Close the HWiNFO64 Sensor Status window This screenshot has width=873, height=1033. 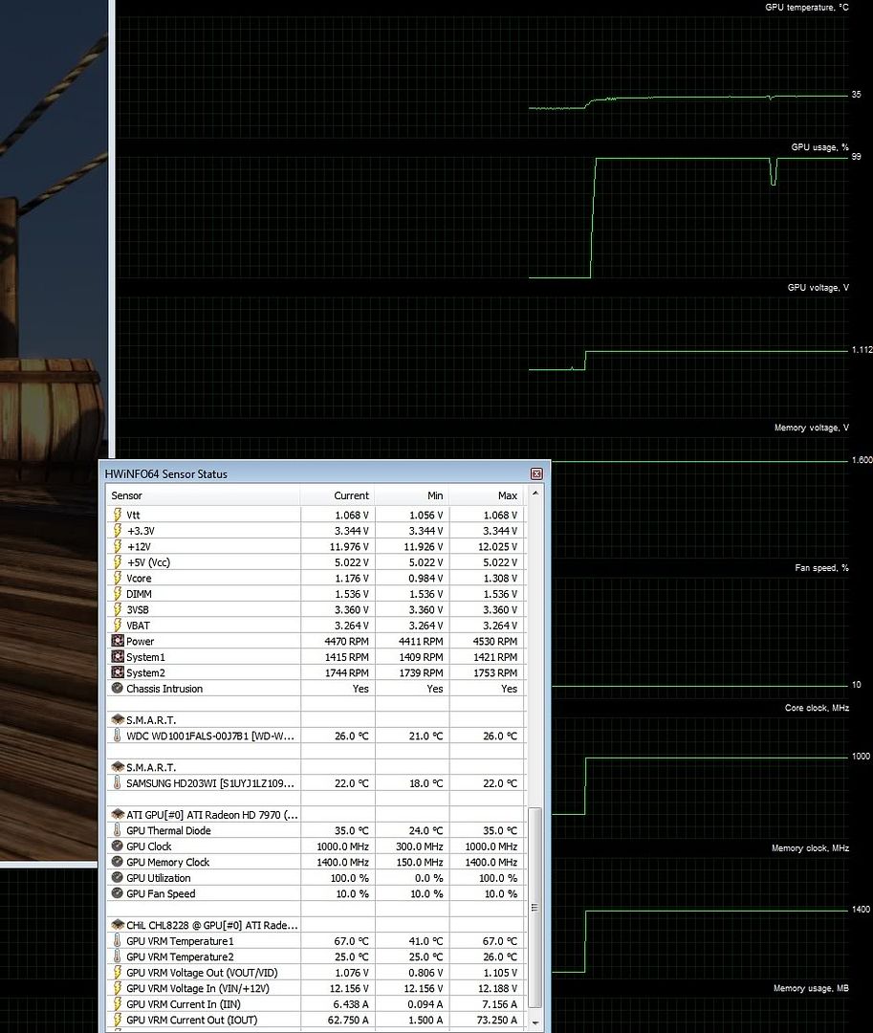pos(536,473)
